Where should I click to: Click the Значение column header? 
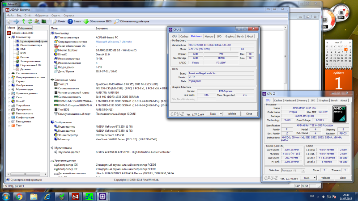tap(102, 28)
